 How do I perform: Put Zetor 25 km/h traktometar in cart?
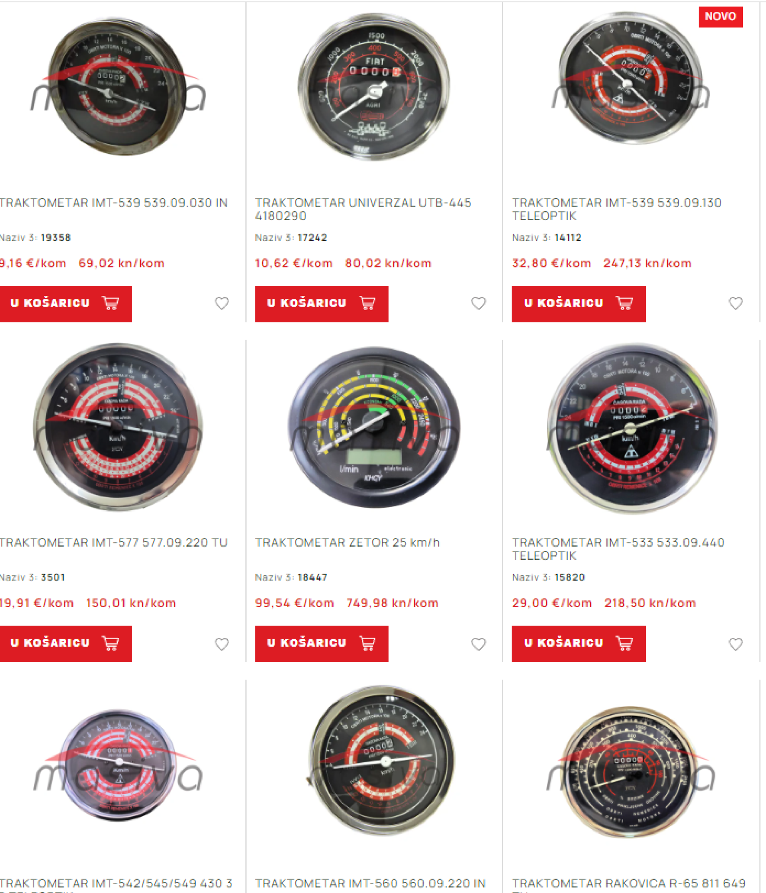coord(321,644)
